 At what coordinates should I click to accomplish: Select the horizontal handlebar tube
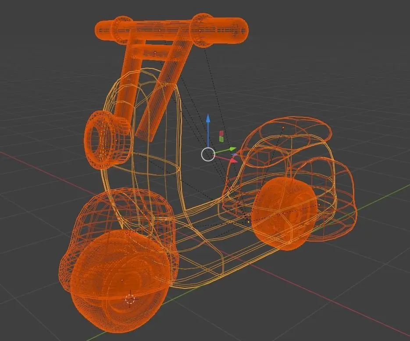point(171,29)
